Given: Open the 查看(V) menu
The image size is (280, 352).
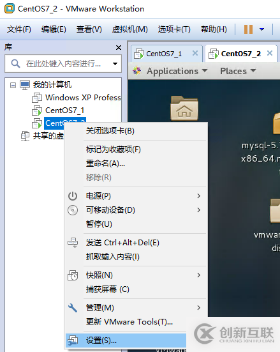Looking at the screenshot, I should (89, 29).
